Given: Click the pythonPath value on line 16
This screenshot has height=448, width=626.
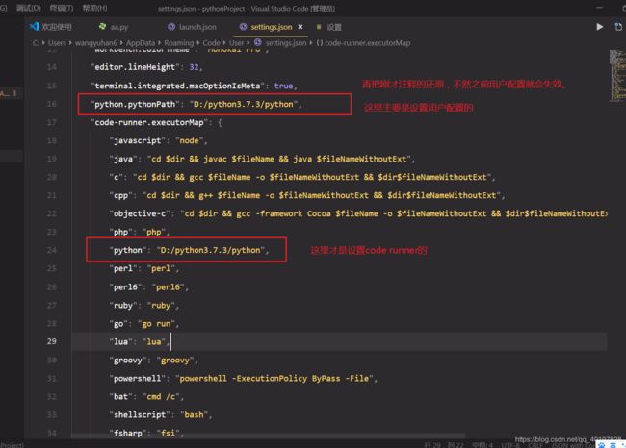Looking at the screenshot, I should (244, 104).
